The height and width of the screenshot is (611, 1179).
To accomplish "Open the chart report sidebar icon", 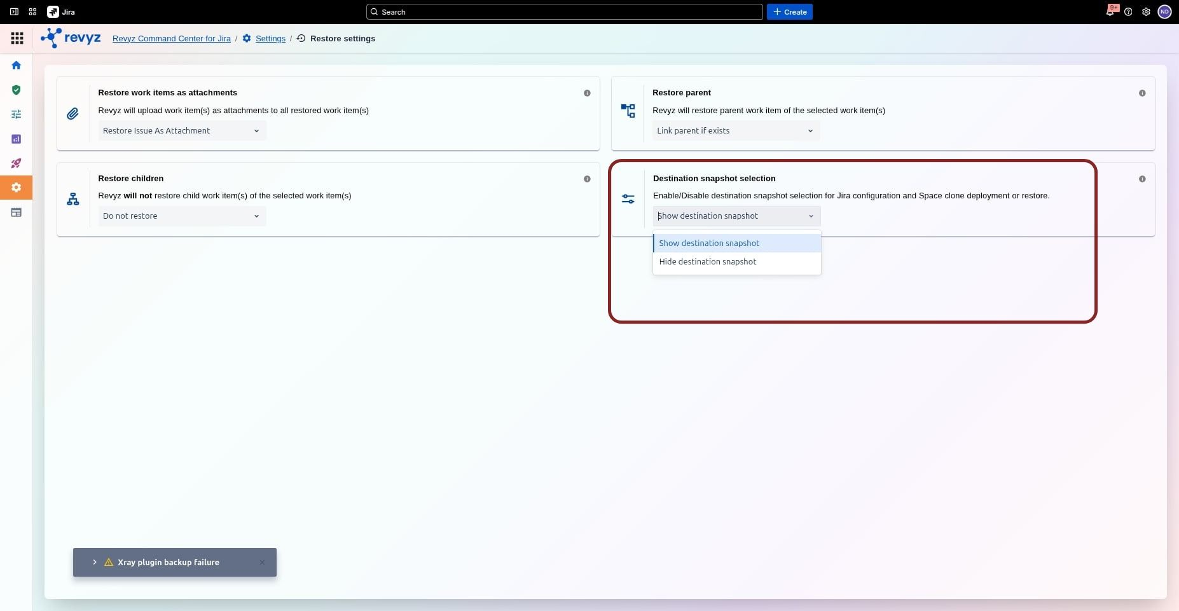I will click(17, 139).
